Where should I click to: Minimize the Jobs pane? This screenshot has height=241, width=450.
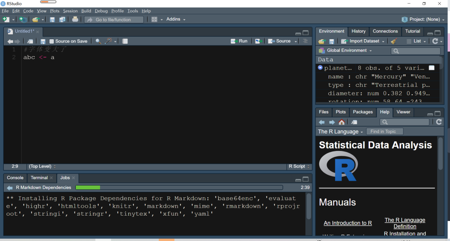(x=298, y=180)
